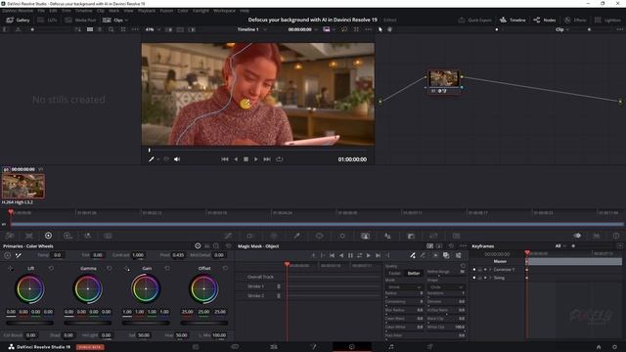Viewport: 626px width, 352px height.
Task: Click the Quick Export button
Action: click(474, 20)
